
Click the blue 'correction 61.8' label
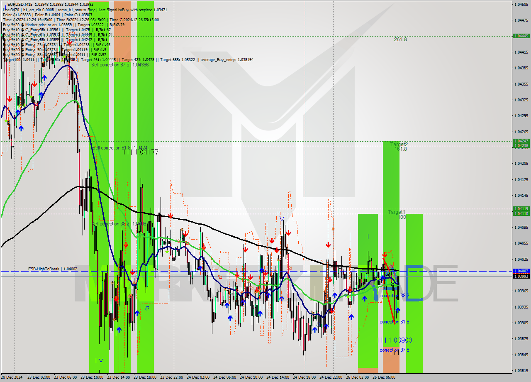[x=394, y=322]
